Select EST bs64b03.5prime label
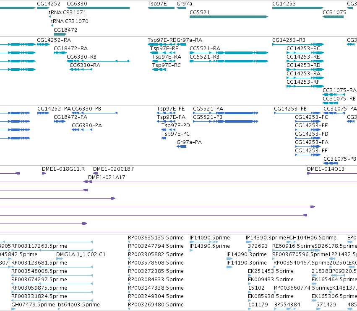The width and height of the screenshot is (357, 311). click(79, 305)
